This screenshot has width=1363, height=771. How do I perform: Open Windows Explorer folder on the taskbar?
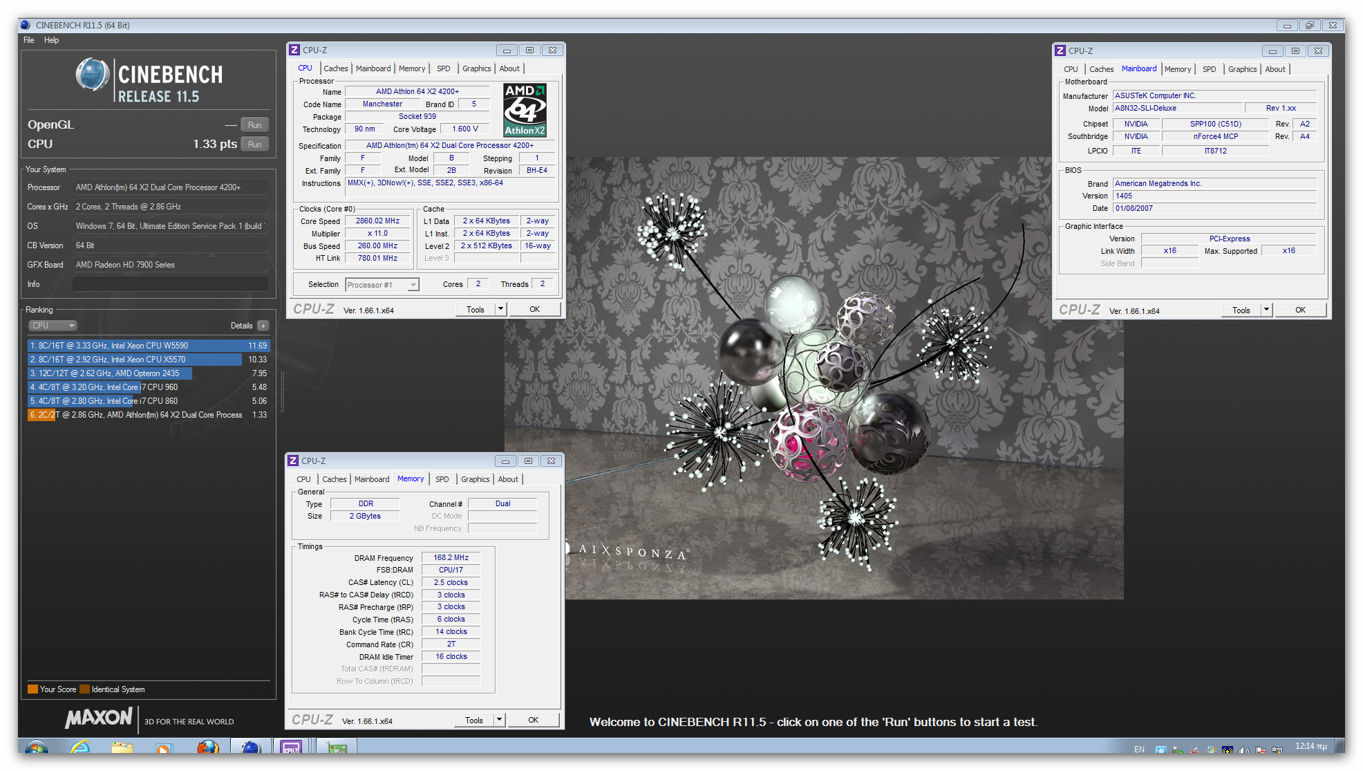[122, 747]
